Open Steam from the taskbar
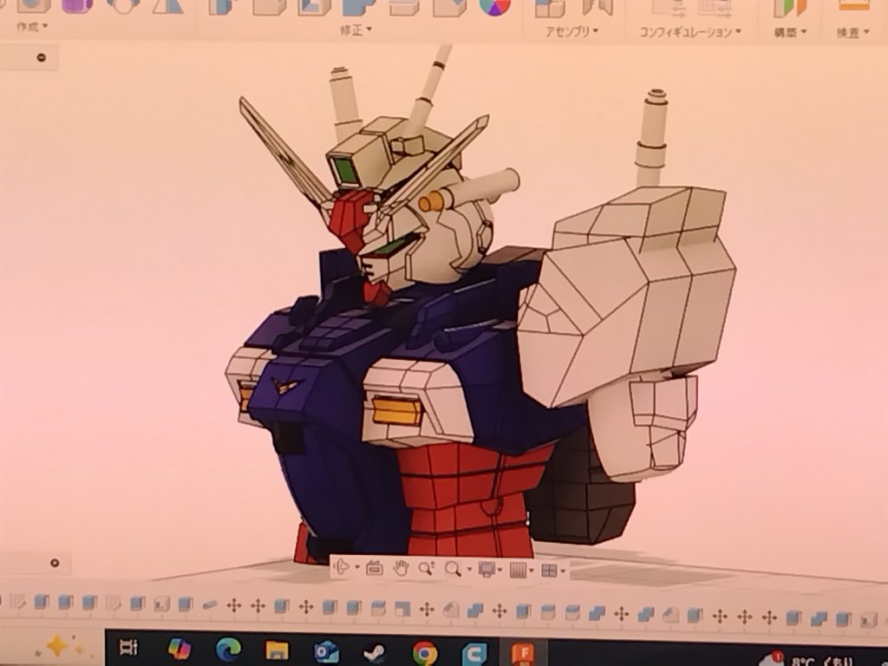888x666 pixels. 375,650
